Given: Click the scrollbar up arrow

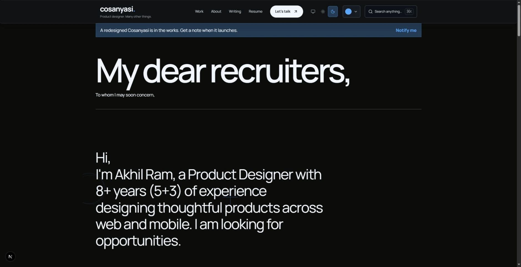Looking at the screenshot, I should pos(519,2).
